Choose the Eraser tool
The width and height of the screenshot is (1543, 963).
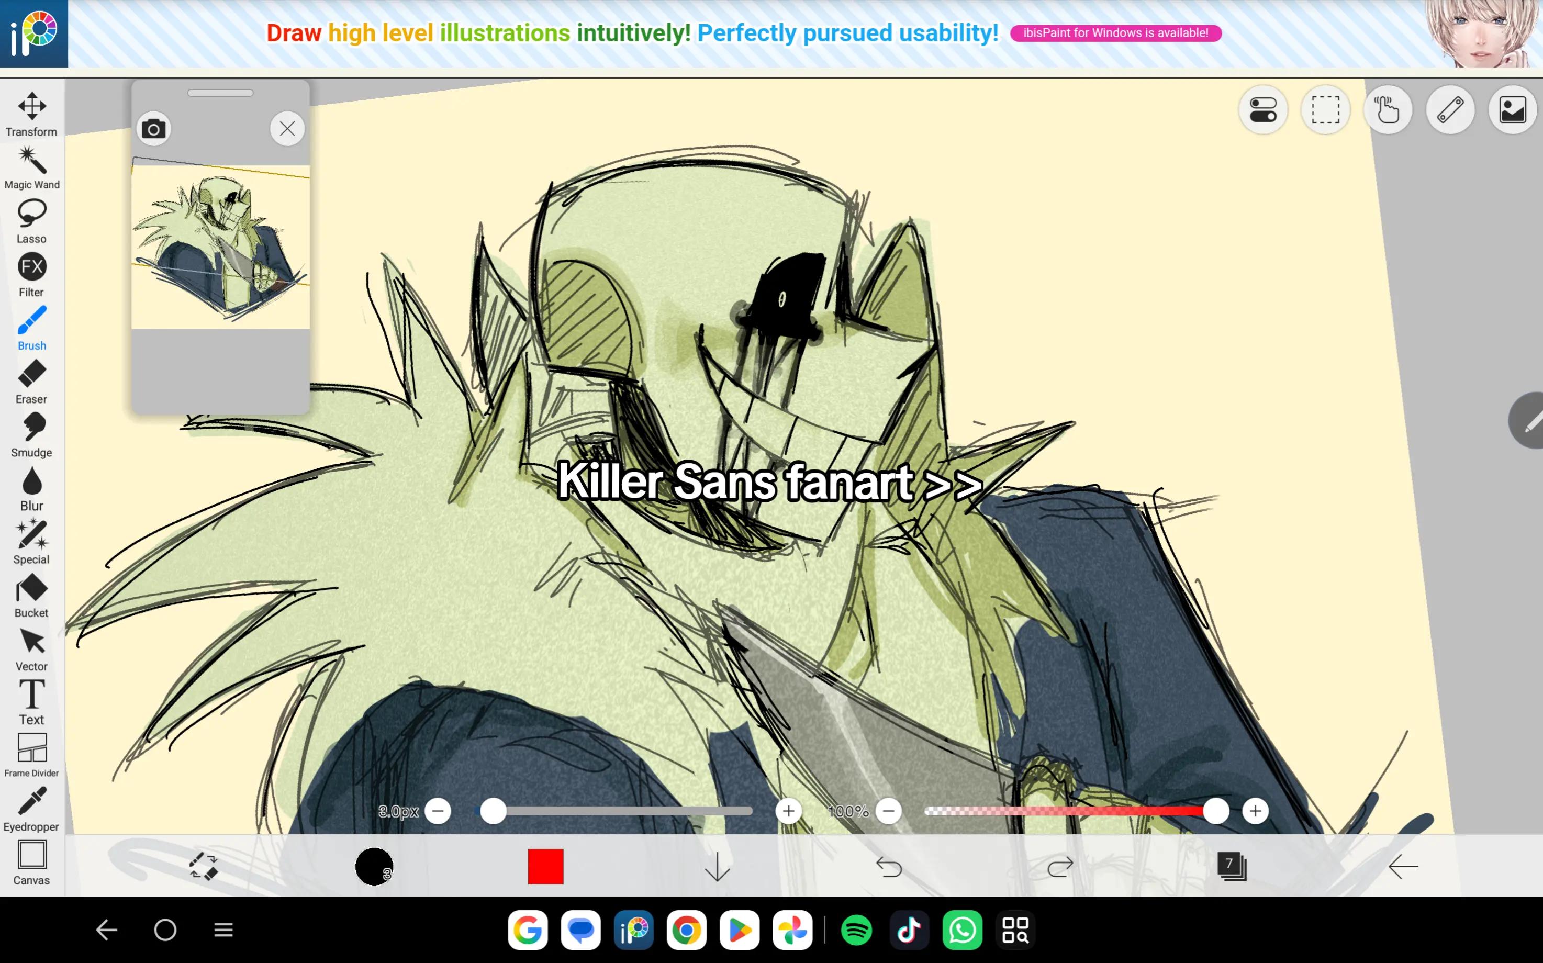(x=32, y=382)
